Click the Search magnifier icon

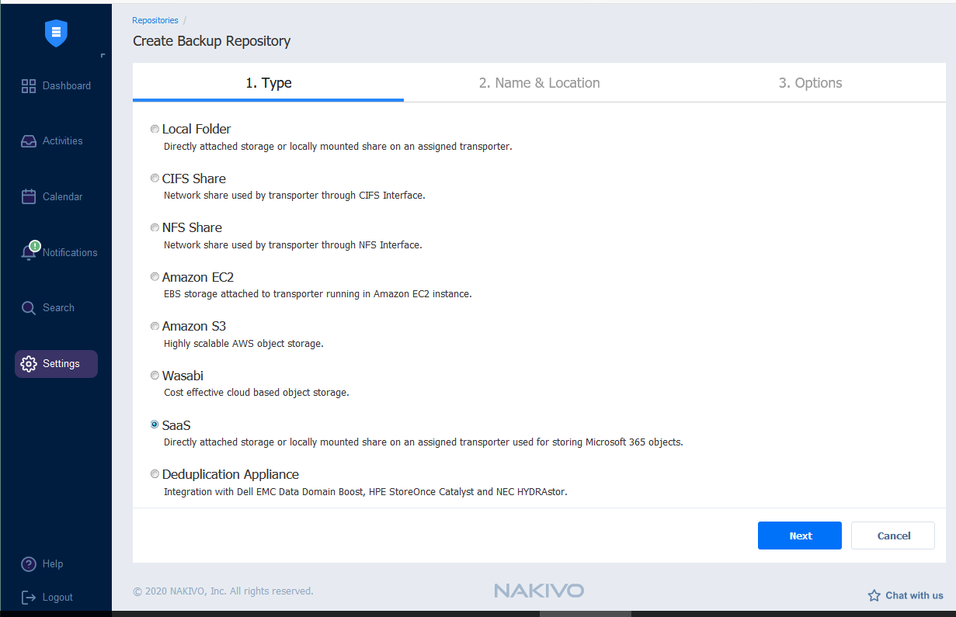coord(29,308)
